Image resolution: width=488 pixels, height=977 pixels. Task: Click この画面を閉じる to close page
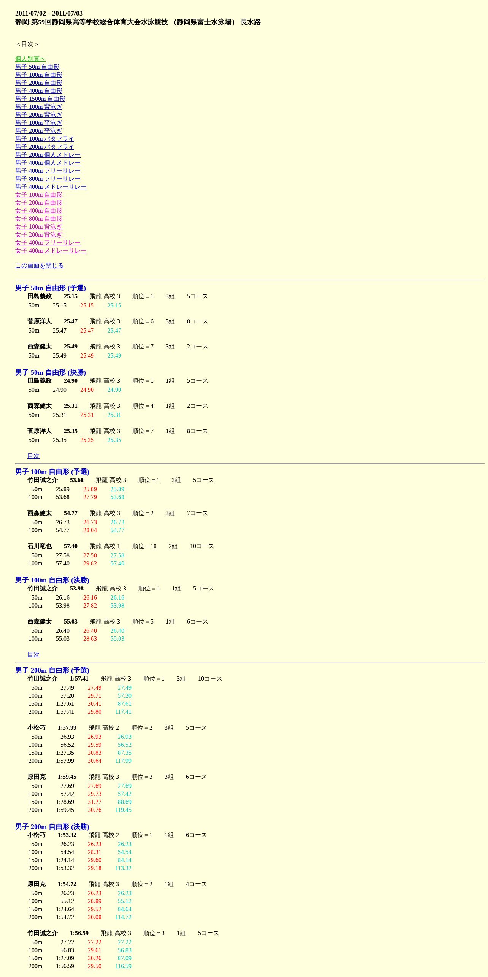click(40, 265)
